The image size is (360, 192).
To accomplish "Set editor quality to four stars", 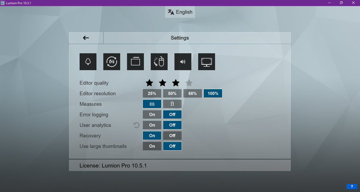I will tap(189, 83).
